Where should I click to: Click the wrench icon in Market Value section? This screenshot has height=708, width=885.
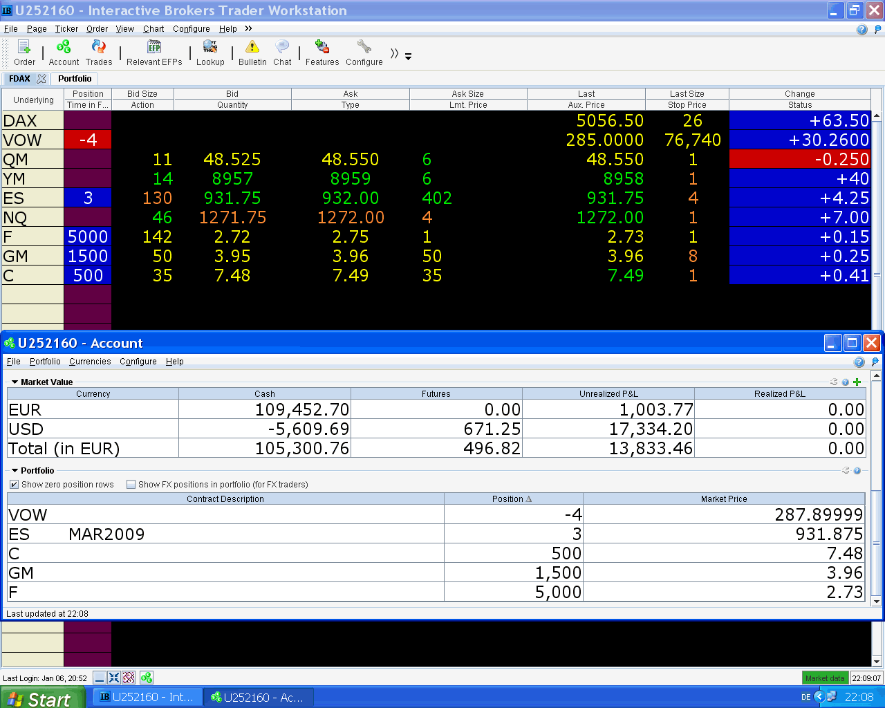click(x=834, y=382)
